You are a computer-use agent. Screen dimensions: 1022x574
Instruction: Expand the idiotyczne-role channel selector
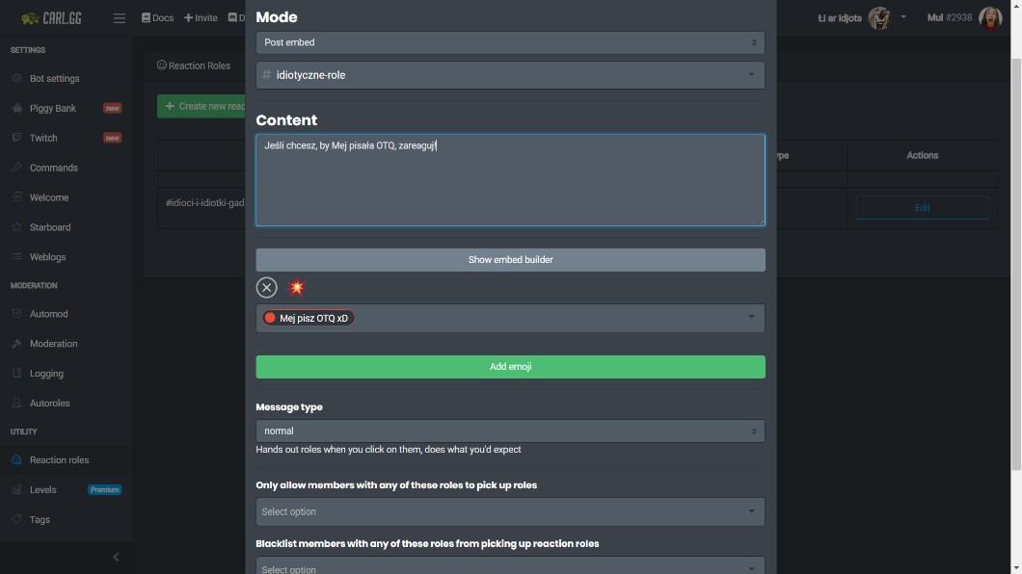[x=510, y=75]
